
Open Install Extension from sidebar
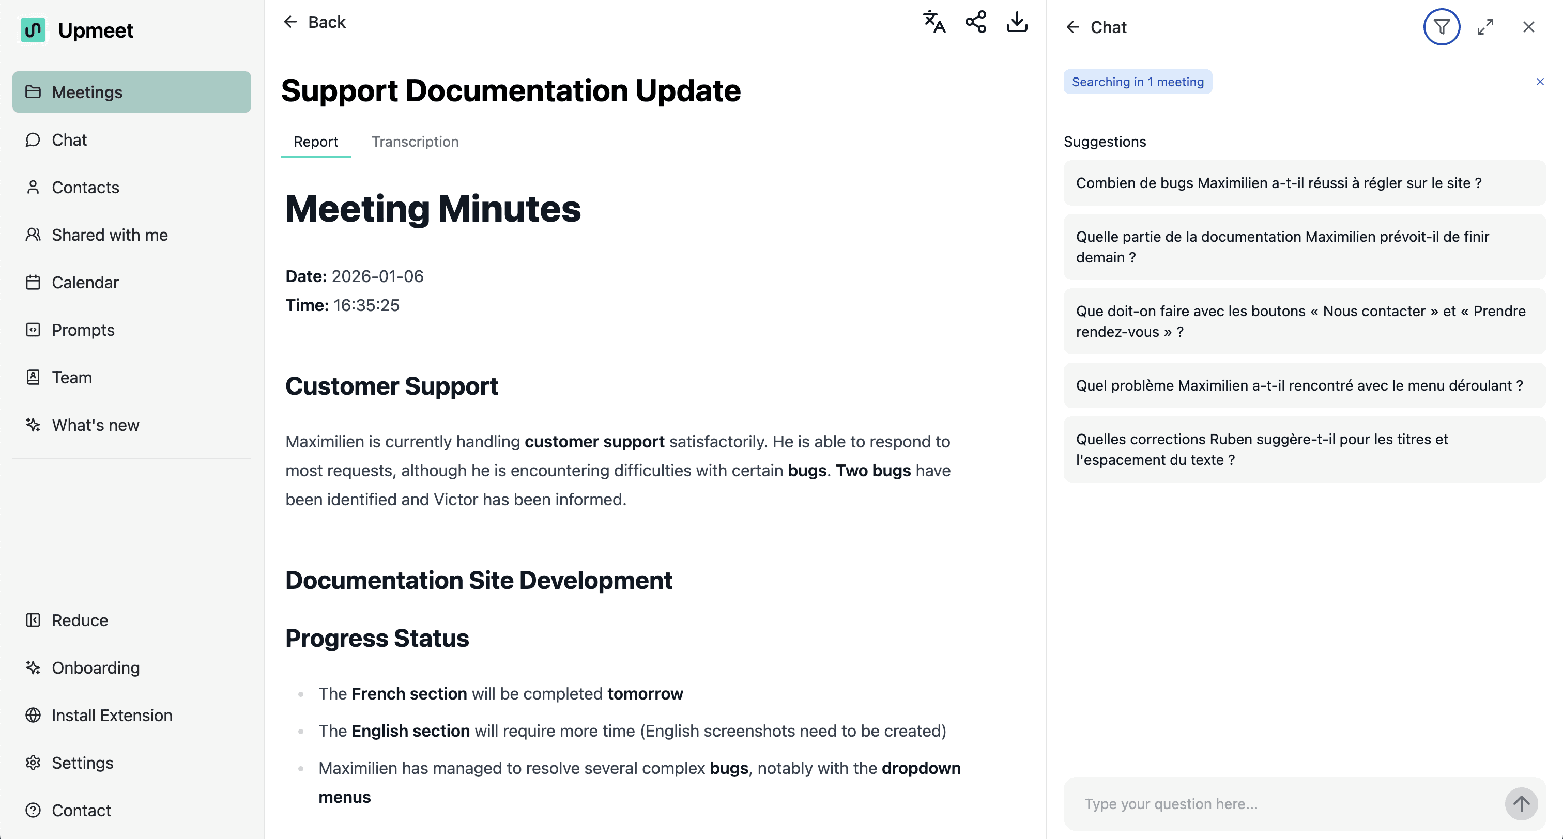112,715
